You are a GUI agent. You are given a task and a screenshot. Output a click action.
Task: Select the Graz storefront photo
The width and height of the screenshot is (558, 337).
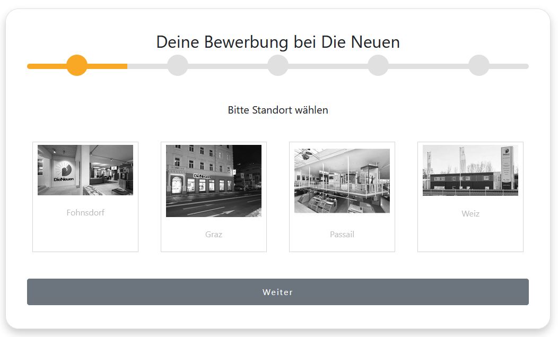[x=214, y=180]
